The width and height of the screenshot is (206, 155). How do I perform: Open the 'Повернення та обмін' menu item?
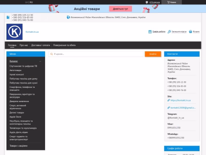pos(64,45)
